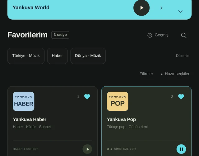The width and height of the screenshot is (199, 156).
Task: Select the Dünya · Müzik chip
Action: (88, 56)
